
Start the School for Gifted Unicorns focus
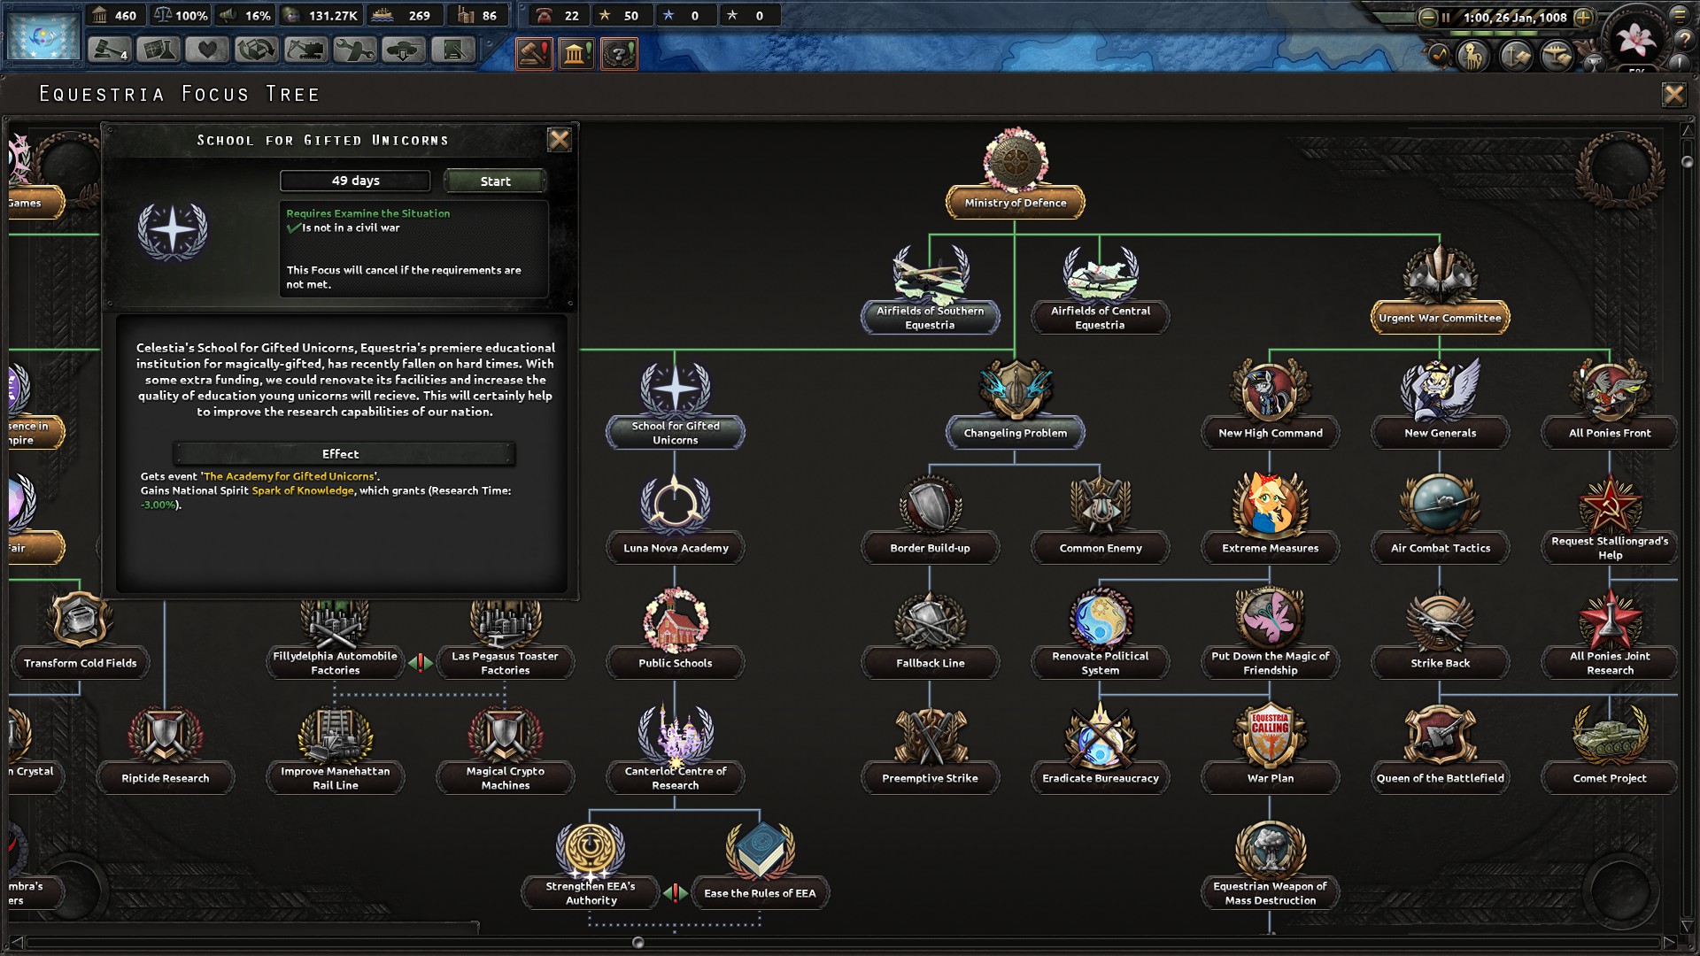coord(495,181)
